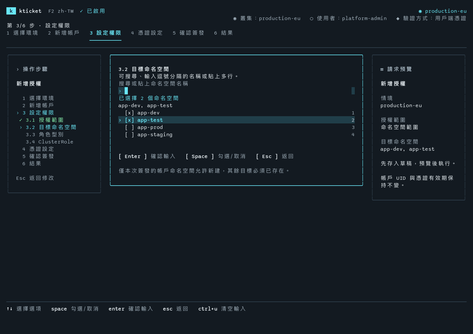This screenshot has height=334, width=473.
Task: Click the diamond icon beside 驗證方式
Action: tap(398, 19)
